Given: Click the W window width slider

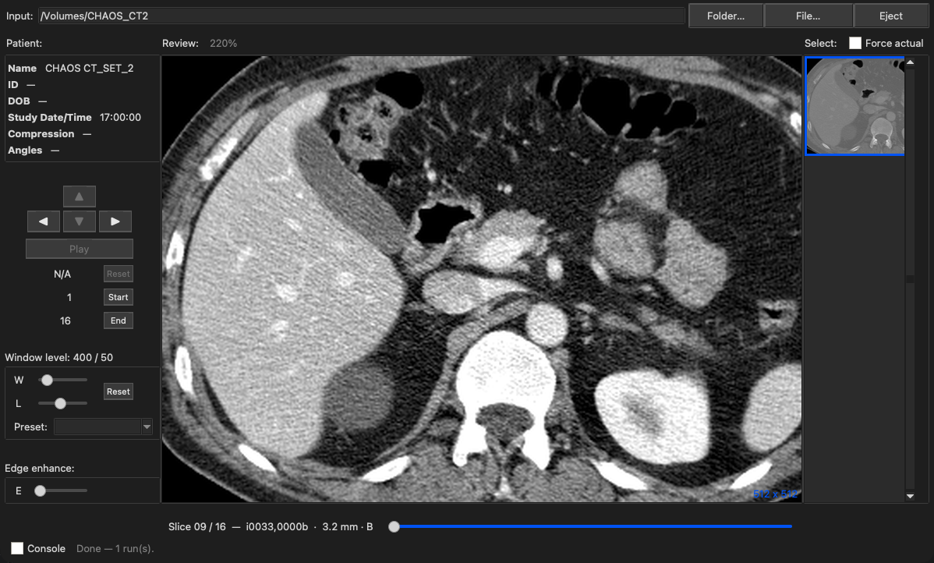Looking at the screenshot, I should pos(62,380).
